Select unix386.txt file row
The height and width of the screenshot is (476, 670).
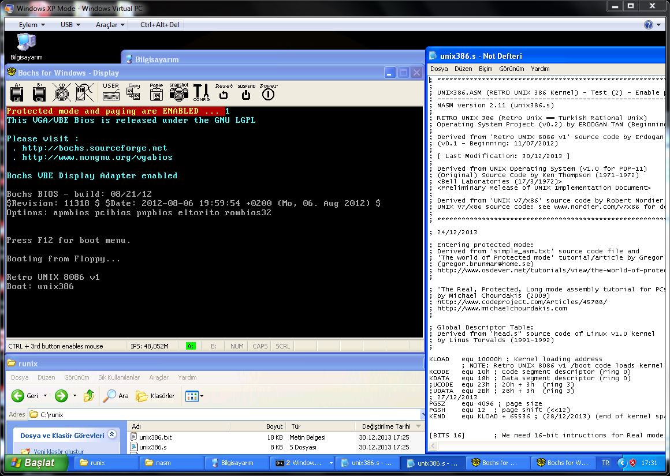click(276, 437)
